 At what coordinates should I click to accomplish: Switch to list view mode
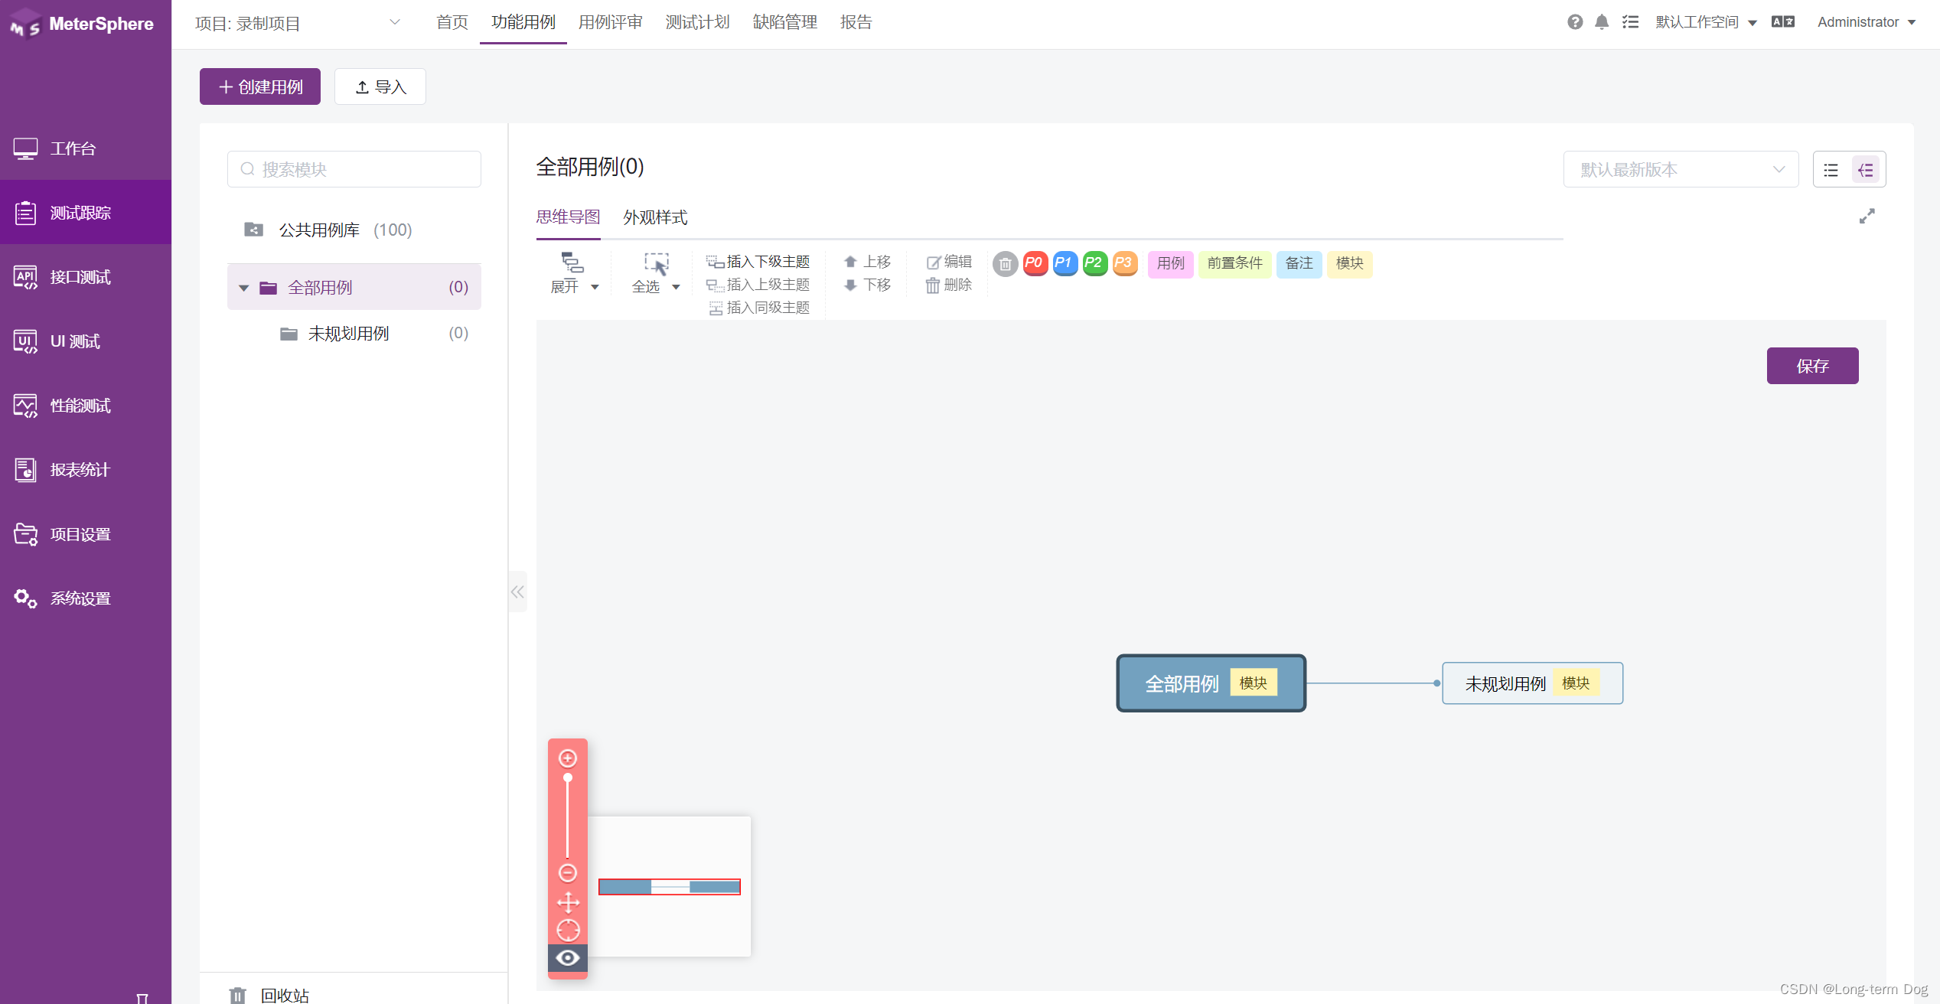point(1831,170)
